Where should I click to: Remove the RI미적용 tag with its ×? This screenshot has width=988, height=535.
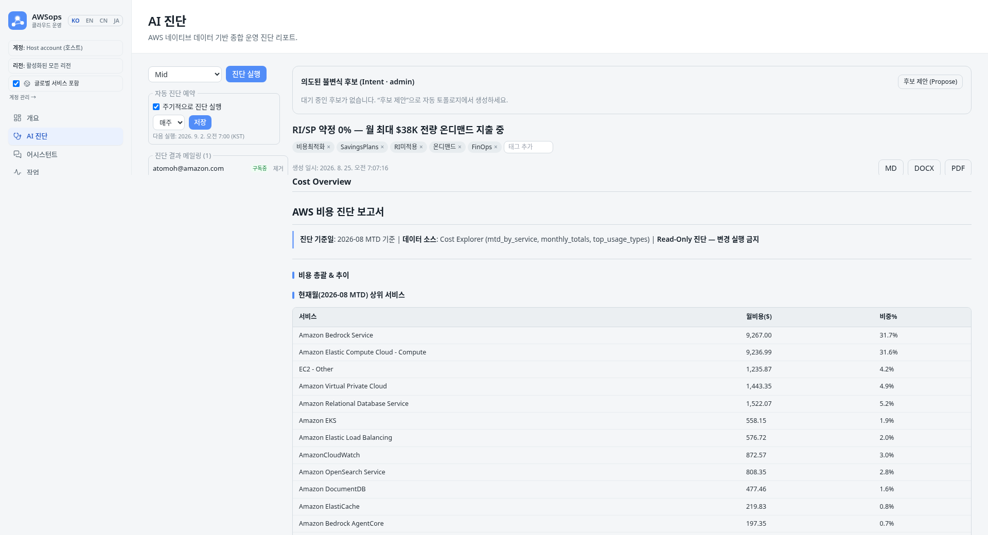[421, 147]
